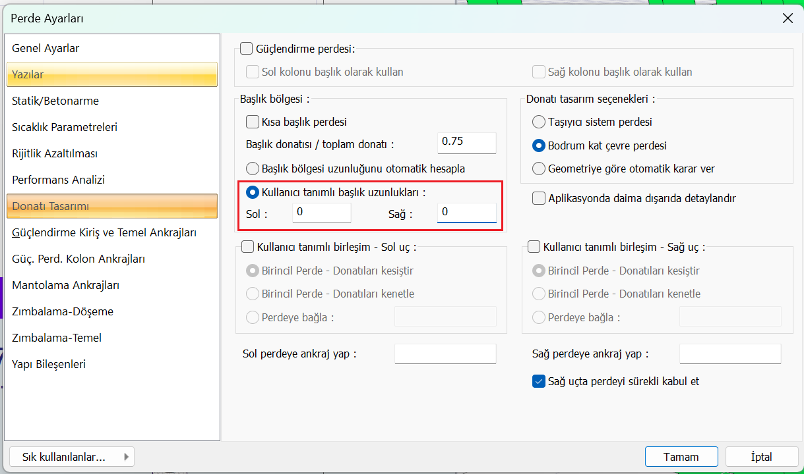Choose Bodrum kat çevre perdesi option

coord(538,145)
